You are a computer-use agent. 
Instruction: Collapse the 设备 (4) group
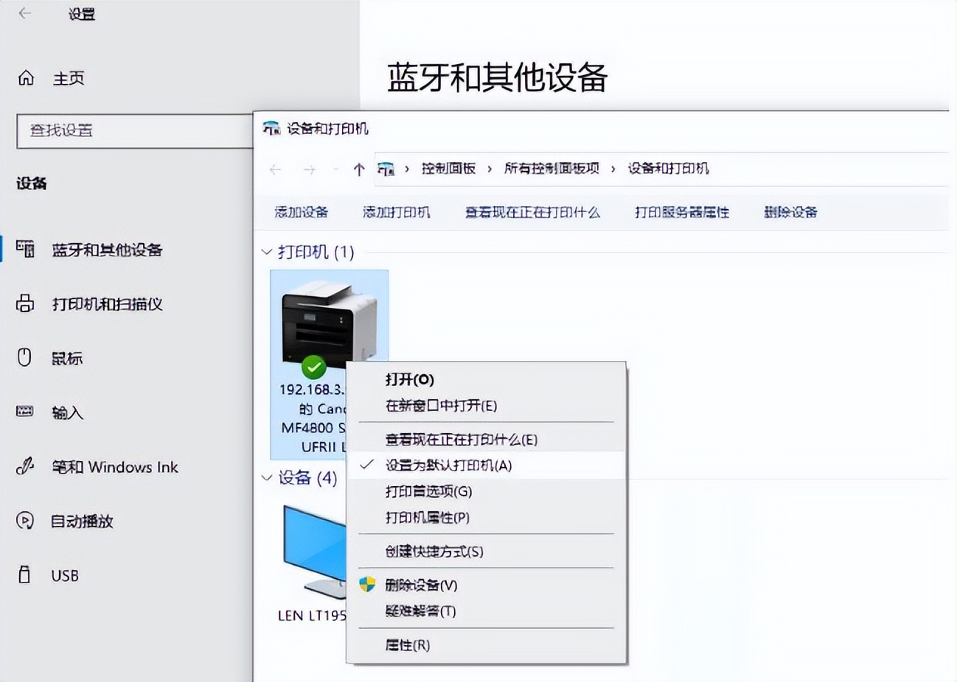coord(266,478)
